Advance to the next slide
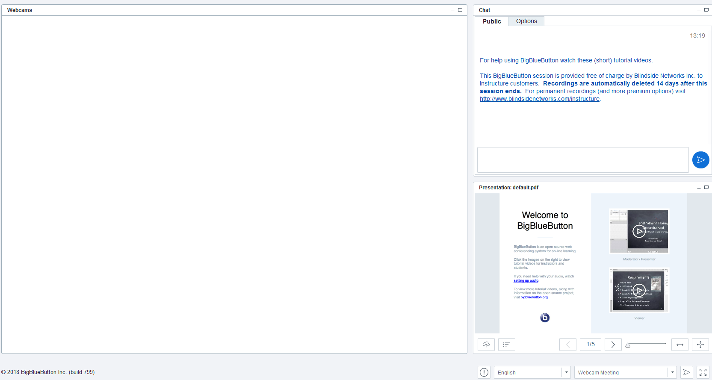This screenshot has width=712, height=380. (x=613, y=345)
